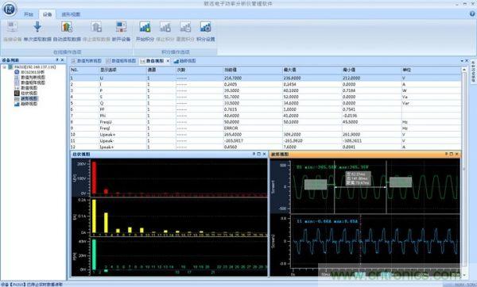The width and height of the screenshot is (477, 287).
Task: Click the red first harmonic voltage bar
Action: pos(94,178)
